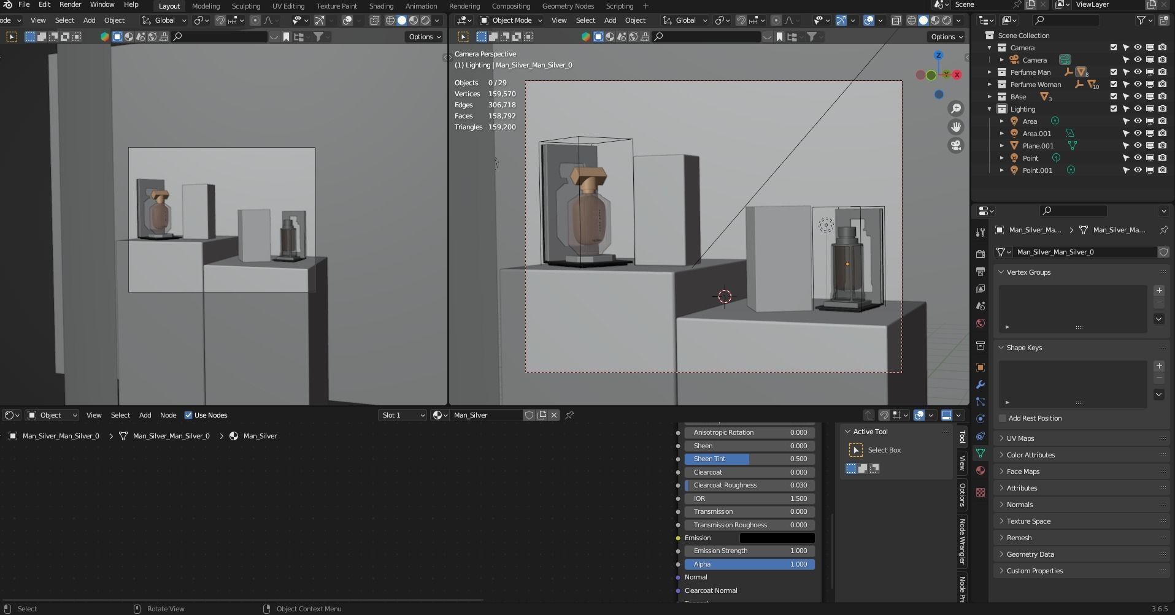Expand the Perfume Man collection
The height and width of the screenshot is (615, 1175).
coord(989,72)
